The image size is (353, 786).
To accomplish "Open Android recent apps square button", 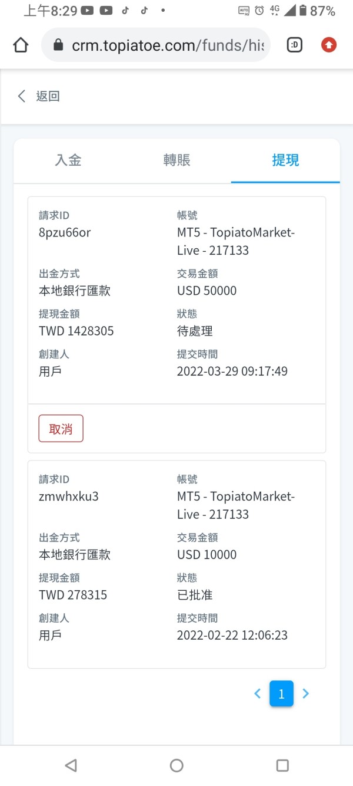I will point(282,765).
